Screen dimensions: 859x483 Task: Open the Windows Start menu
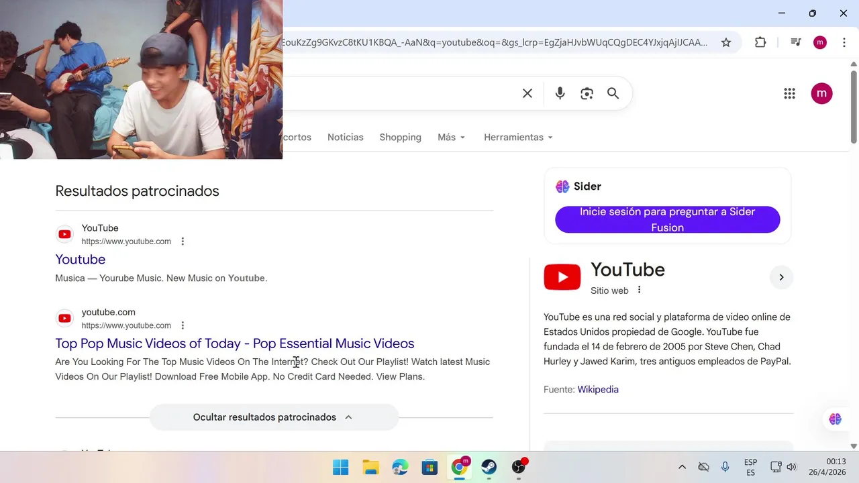pyautogui.click(x=341, y=467)
